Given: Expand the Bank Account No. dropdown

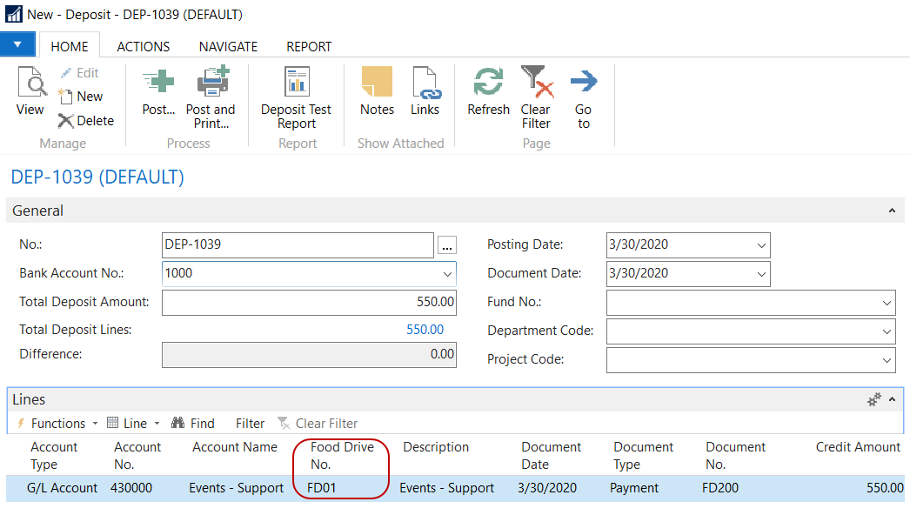Looking at the screenshot, I should pos(447,273).
